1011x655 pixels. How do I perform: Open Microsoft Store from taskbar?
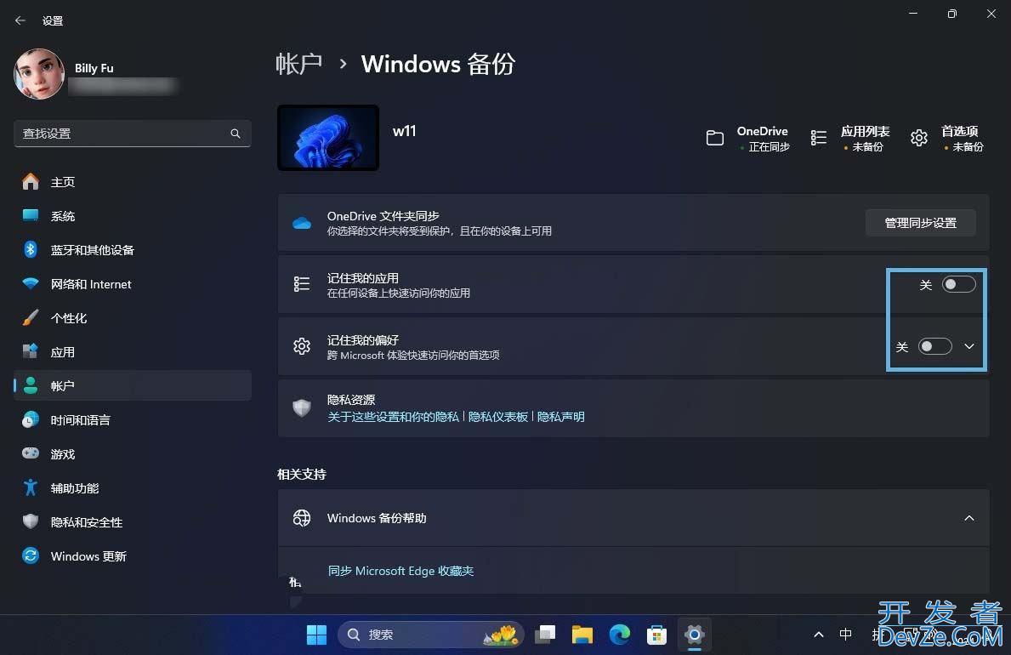pyautogui.click(x=657, y=635)
